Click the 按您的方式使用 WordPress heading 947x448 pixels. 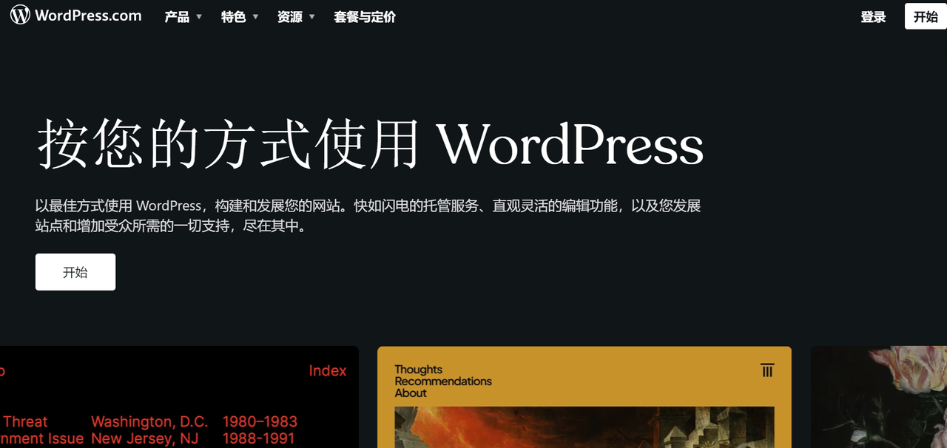[x=370, y=143]
